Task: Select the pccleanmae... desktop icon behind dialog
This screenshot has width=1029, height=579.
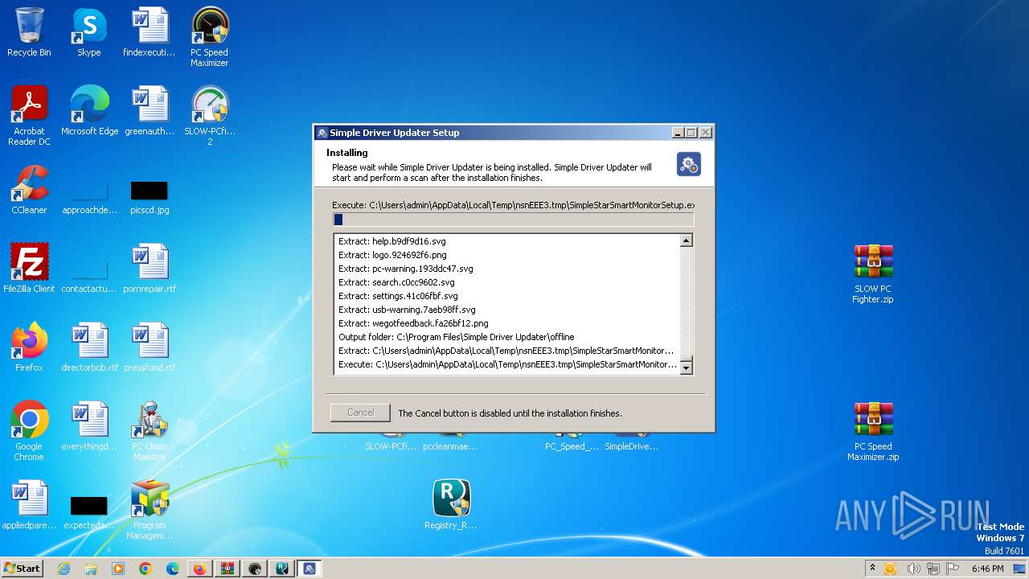Action: 451,442
